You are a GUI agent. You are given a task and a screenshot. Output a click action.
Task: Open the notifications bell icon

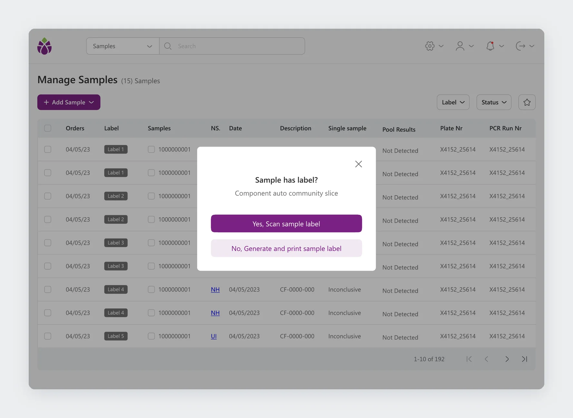tap(490, 46)
